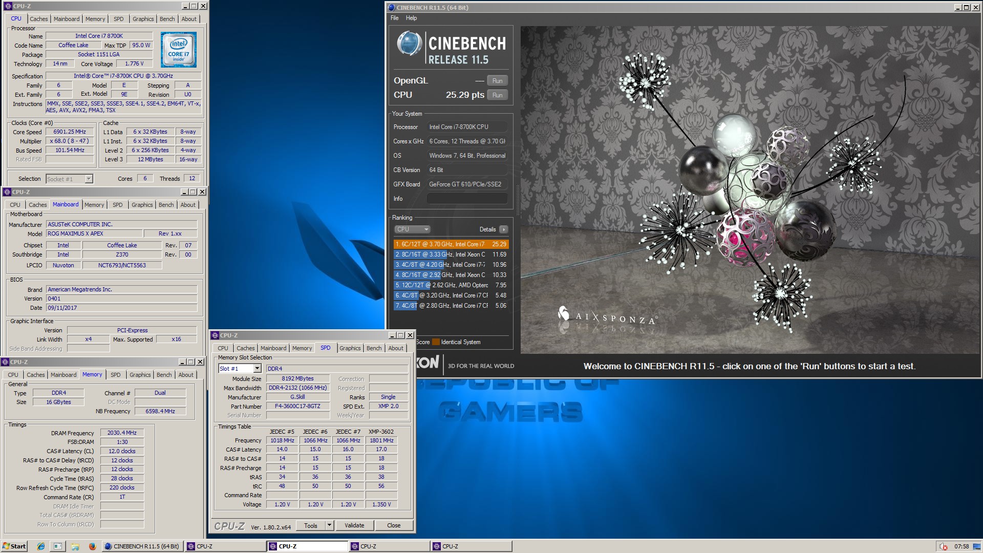Open Memory tab in the SPD CPU-Z window
983x553 pixels.
click(302, 348)
